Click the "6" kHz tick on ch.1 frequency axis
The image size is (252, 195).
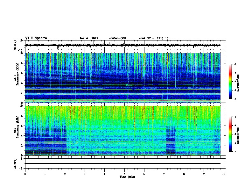point(22,73)
